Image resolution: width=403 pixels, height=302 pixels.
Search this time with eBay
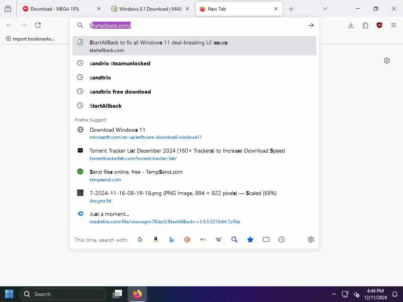coord(203,239)
